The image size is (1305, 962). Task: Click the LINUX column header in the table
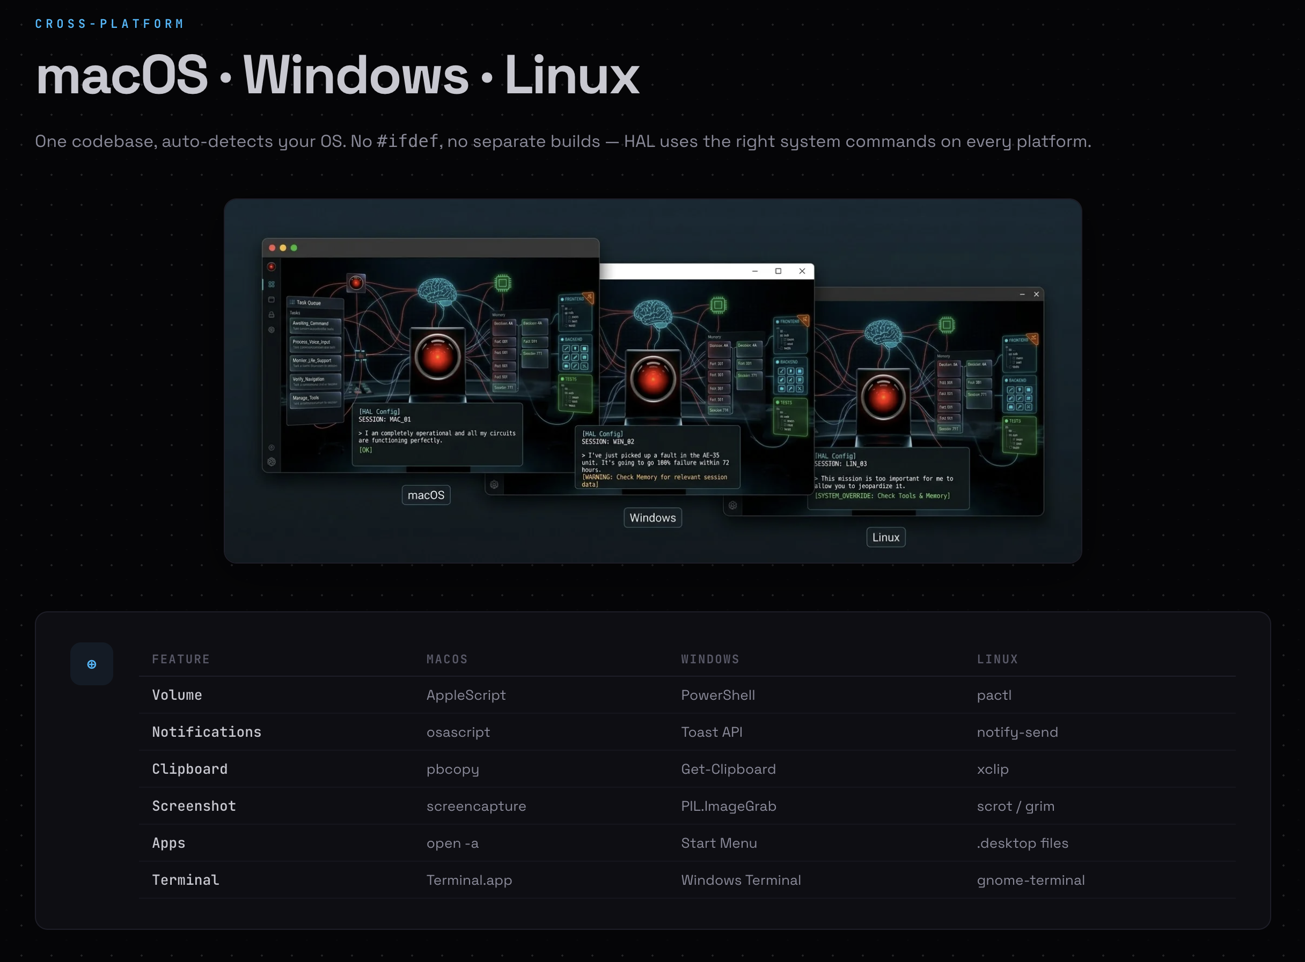point(997,659)
